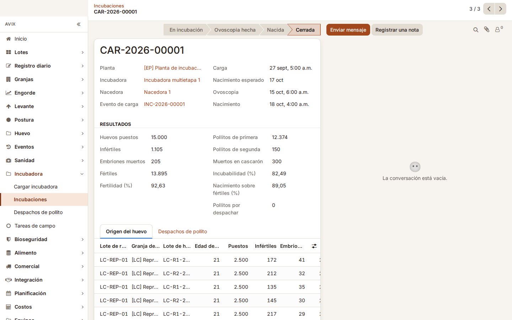Go to next record arrow
The height and width of the screenshot is (320, 512).
click(501, 9)
